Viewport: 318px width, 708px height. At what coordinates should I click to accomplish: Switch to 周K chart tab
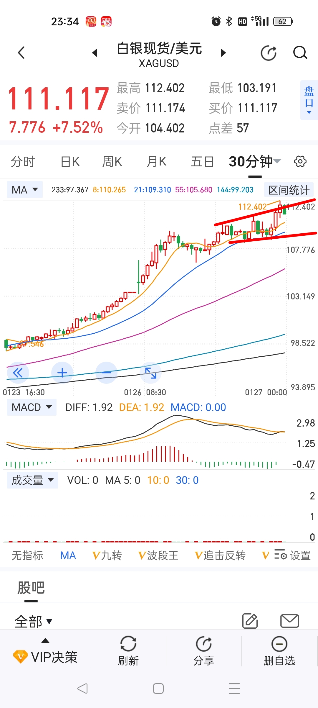coord(112,162)
